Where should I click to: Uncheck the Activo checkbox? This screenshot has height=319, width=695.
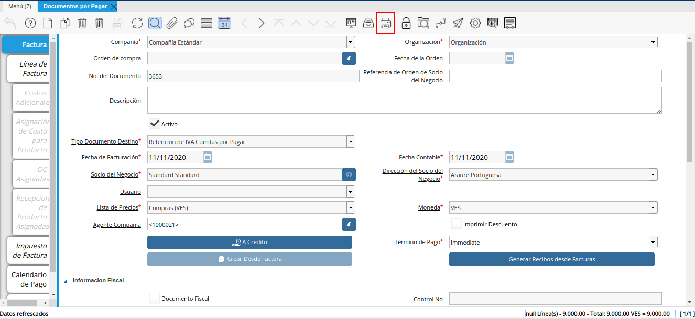(x=155, y=124)
